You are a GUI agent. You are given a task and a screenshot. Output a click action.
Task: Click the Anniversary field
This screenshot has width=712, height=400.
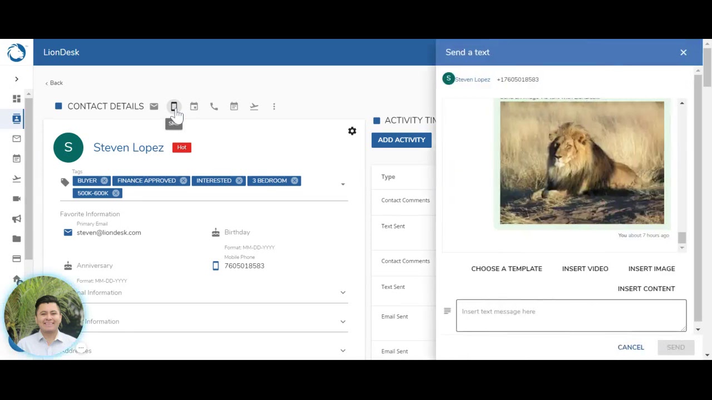pyautogui.click(x=95, y=266)
